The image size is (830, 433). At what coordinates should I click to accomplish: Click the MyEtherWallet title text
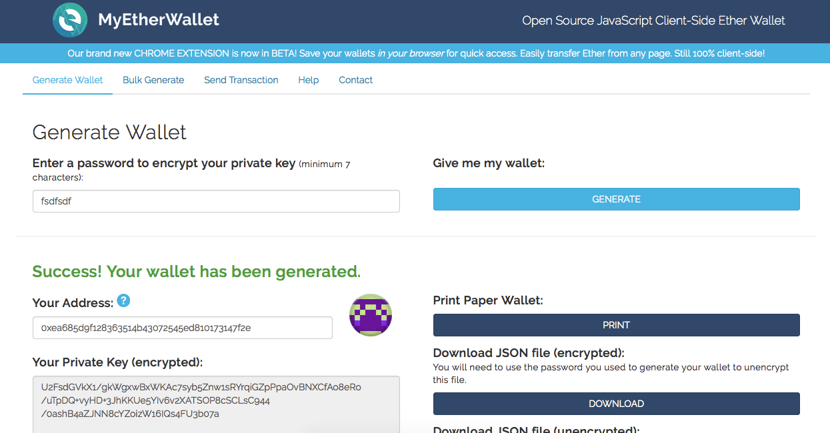pos(158,19)
